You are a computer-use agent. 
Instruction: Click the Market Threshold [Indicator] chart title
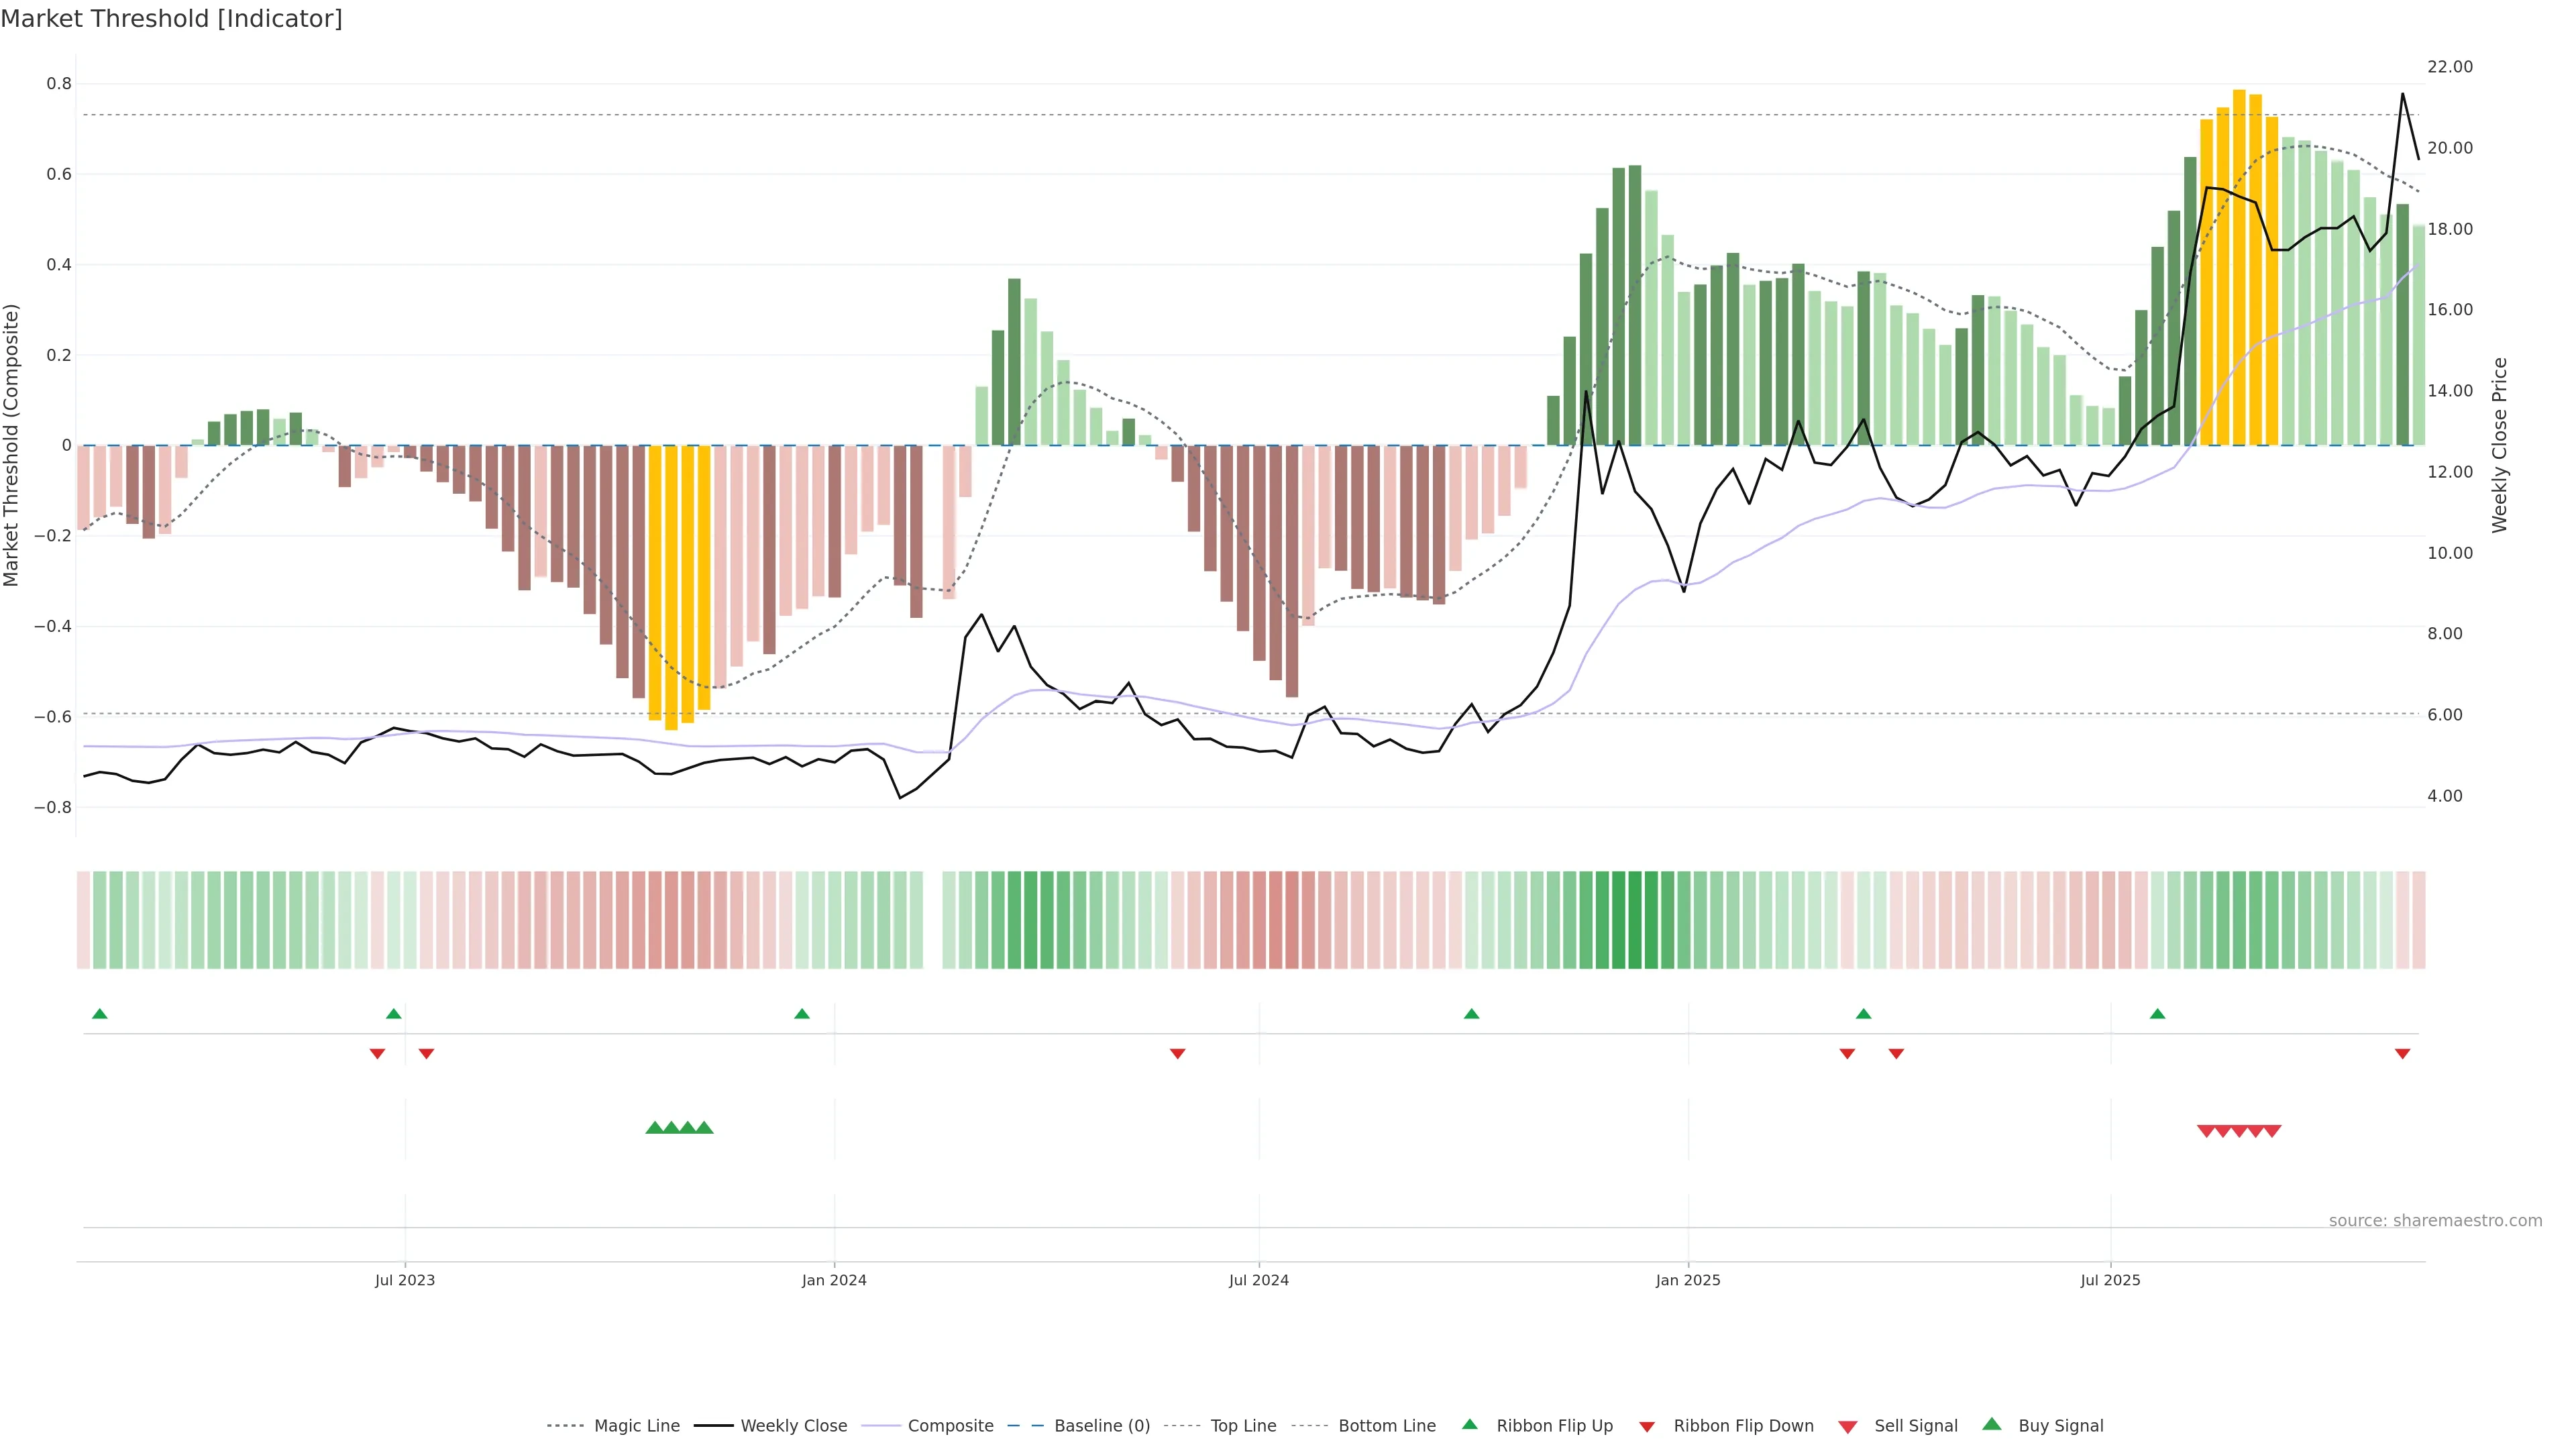pos(171,19)
